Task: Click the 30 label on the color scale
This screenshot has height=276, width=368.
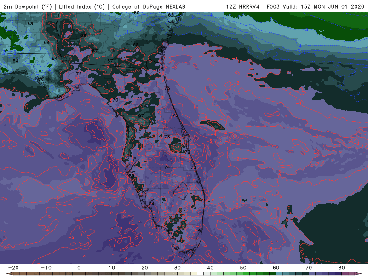Action: click(x=178, y=268)
